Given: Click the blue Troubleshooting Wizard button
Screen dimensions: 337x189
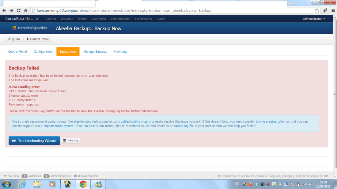Looking at the screenshot, I should tap(34, 141).
